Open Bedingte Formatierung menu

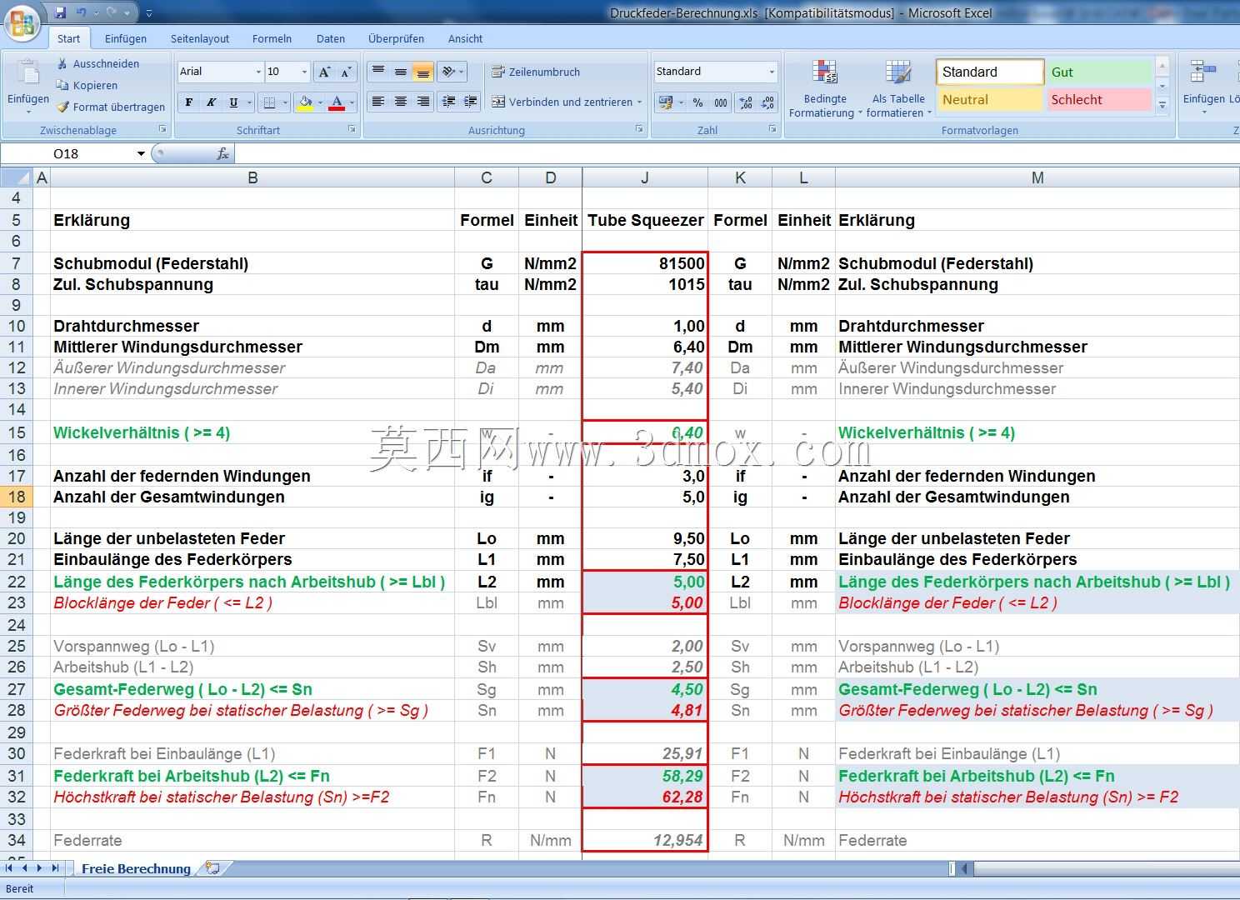click(824, 88)
